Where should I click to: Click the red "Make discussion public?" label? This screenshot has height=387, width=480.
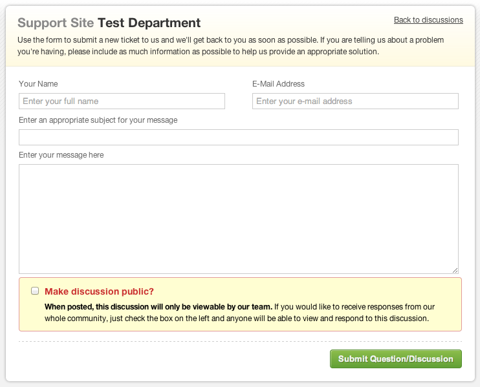99,291
